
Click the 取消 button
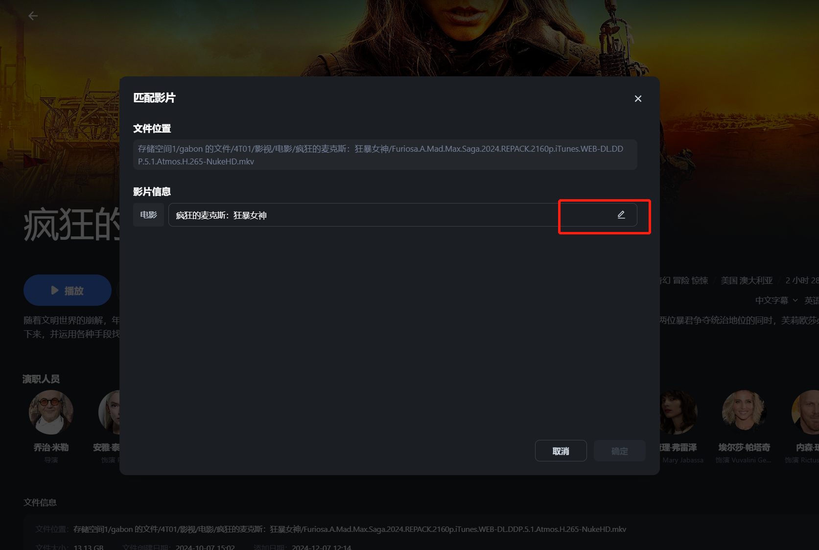click(561, 451)
